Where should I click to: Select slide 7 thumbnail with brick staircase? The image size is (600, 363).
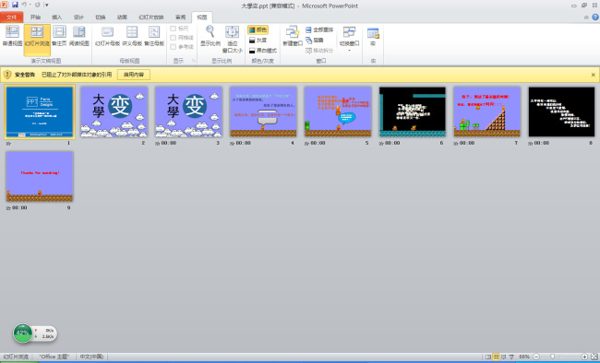[487, 111]
